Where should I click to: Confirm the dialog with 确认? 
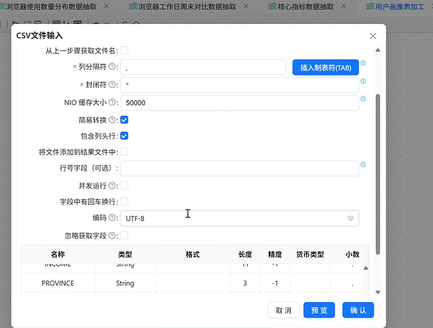point(358,310)
